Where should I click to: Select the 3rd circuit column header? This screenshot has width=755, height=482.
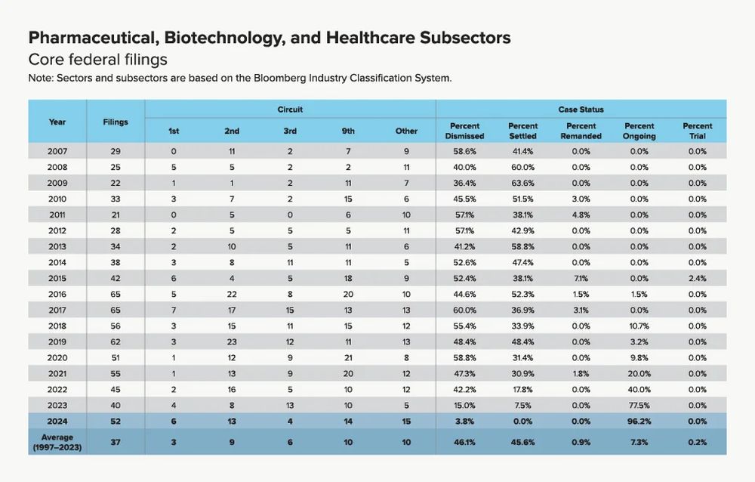[290, 131]
